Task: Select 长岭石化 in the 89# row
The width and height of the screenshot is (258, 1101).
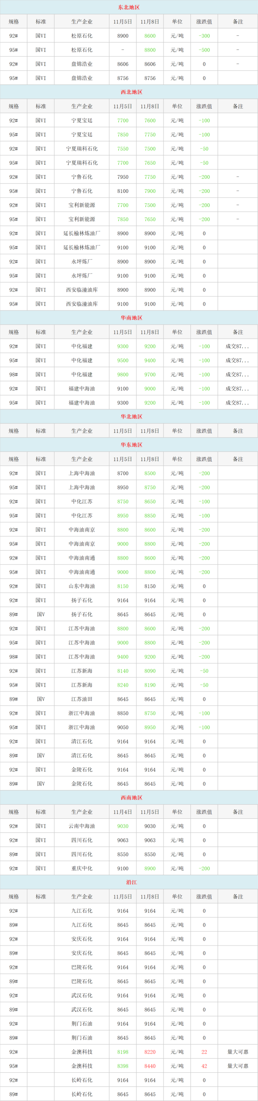Action: [x=82, y=1094]
